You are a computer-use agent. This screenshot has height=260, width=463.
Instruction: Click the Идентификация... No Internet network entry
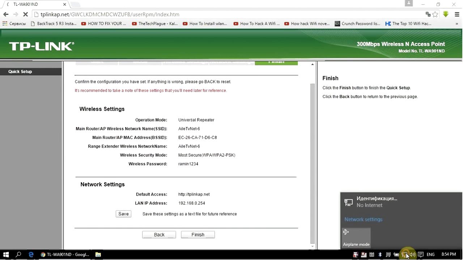click(401, 202)
